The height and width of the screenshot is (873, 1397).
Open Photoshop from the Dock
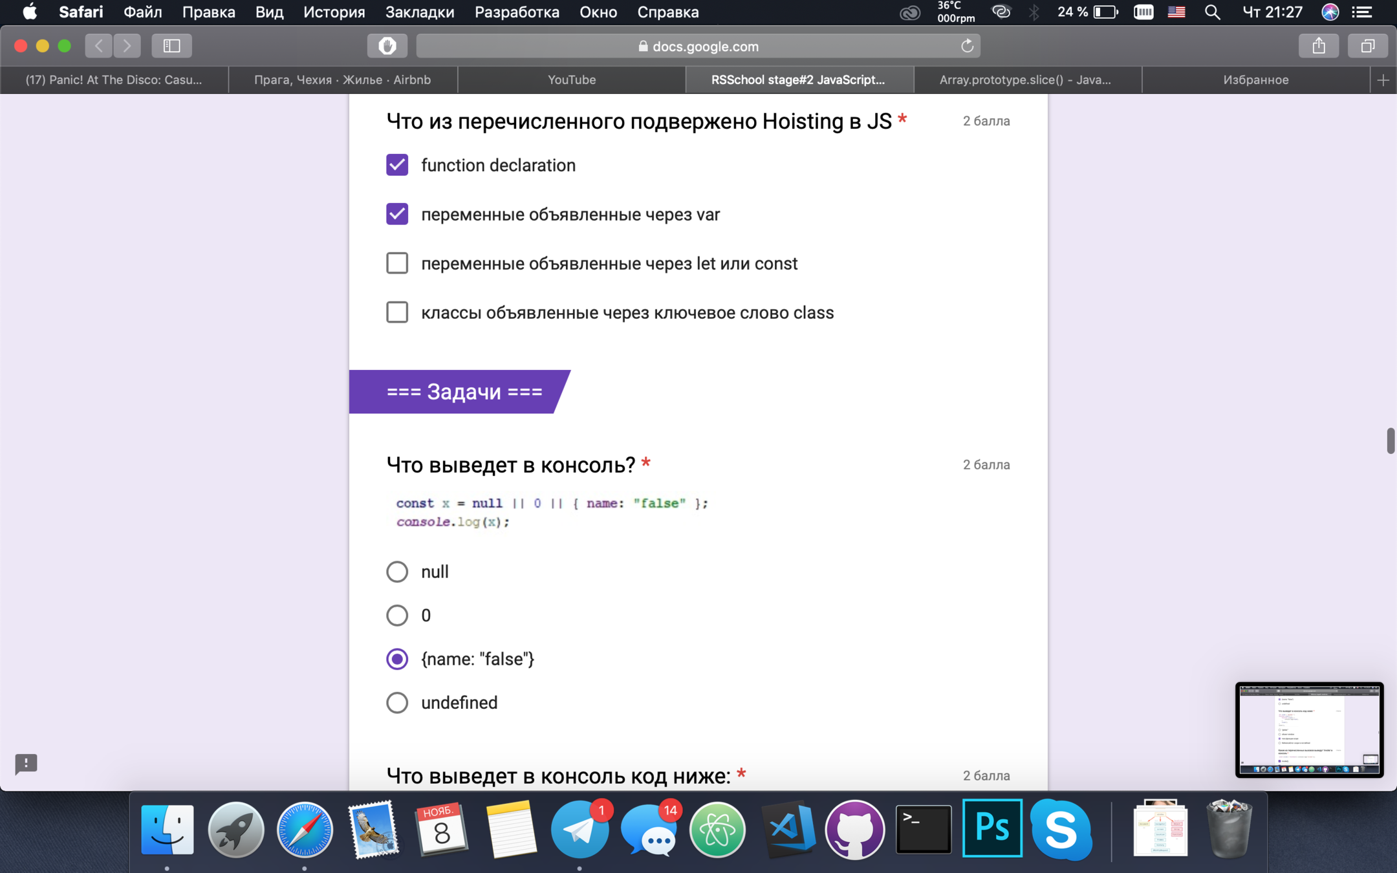[x=991, y=828]
